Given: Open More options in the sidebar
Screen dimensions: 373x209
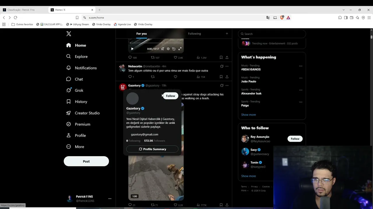Looking at the screenshot, I should tap(75, 147).
